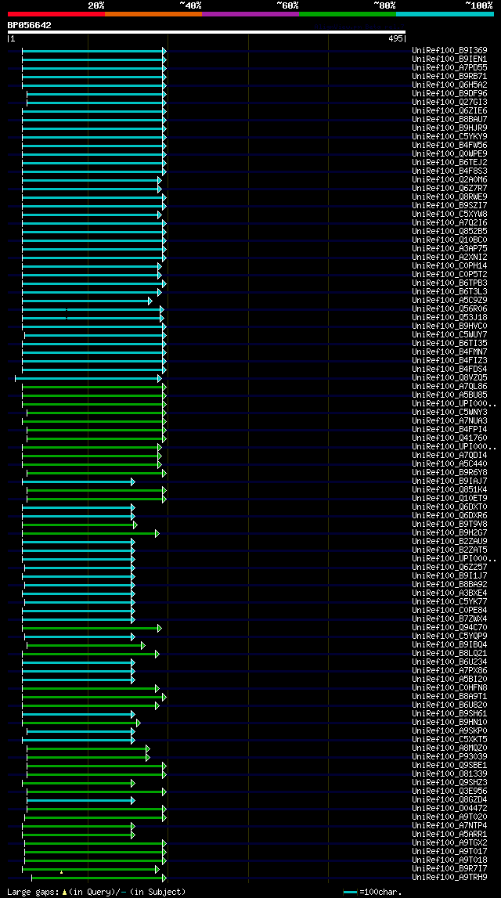Image resolution: width=501 pixels, height=898 pixels.
Task: Click the UniRef100_A7PX86 label
Action: 449,671
